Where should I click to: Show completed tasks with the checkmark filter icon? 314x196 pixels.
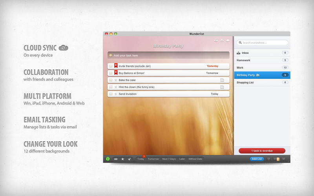[130, 159]
